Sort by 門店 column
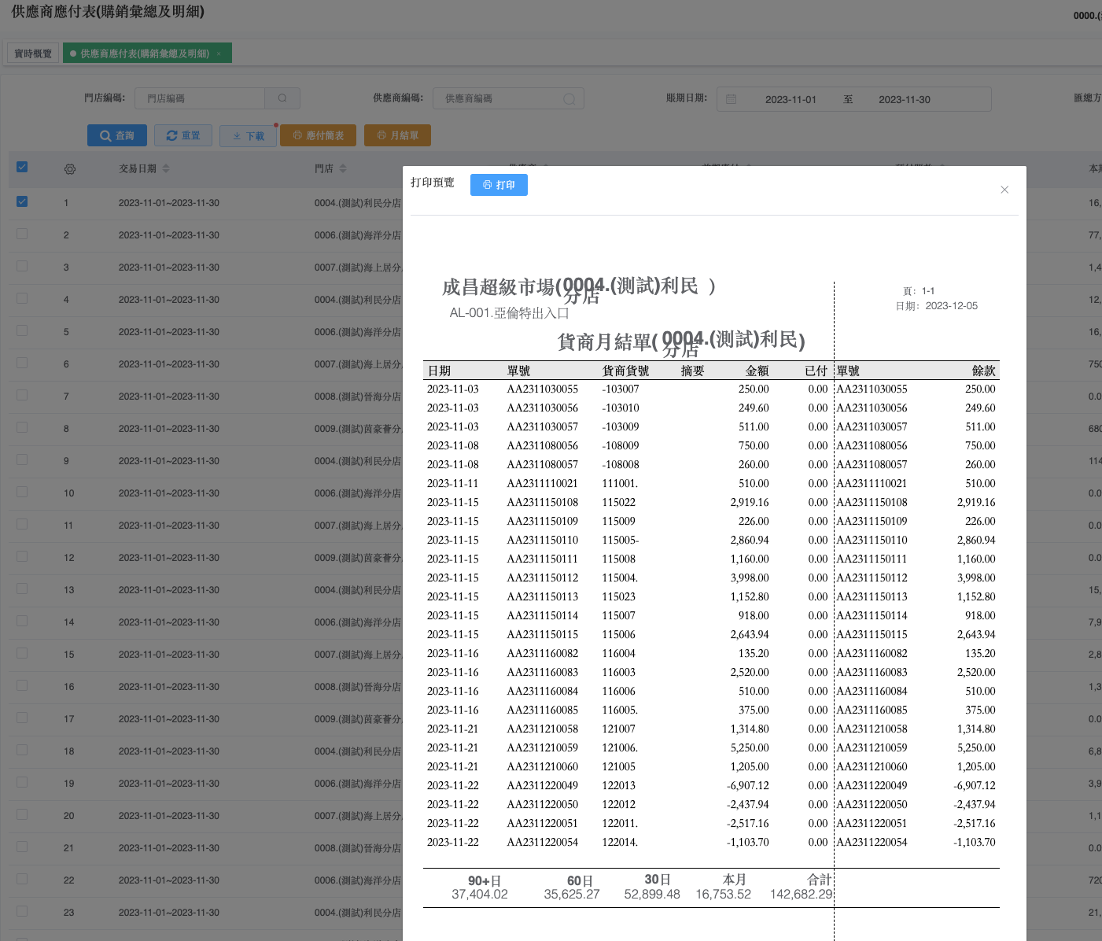 coord(343,169)
